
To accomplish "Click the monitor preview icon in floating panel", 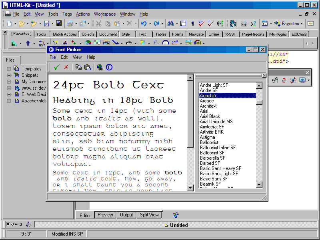I will pos(302,80).
